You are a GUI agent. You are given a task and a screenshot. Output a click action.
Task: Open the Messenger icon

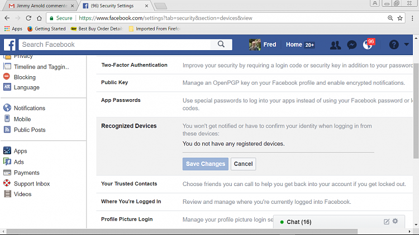[351, 45]
